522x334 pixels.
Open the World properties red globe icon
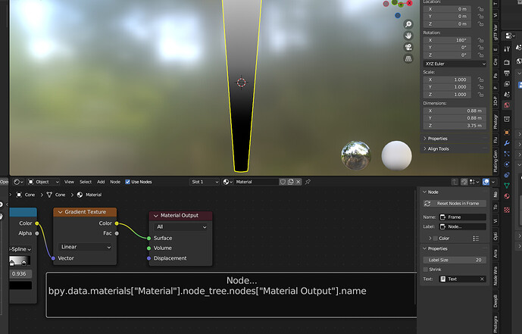tap(507, 105)
